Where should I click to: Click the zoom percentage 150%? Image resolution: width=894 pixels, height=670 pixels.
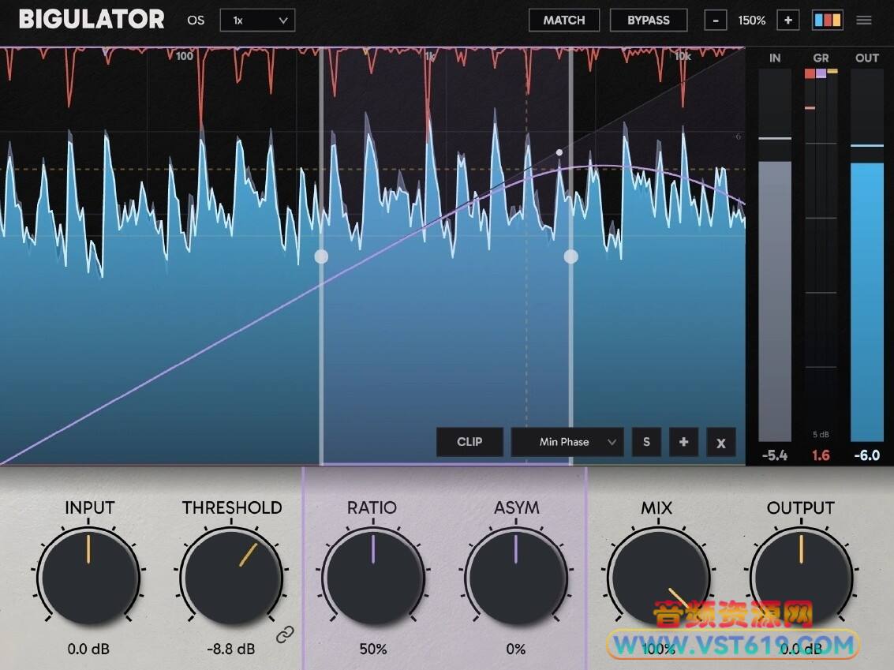752,21
